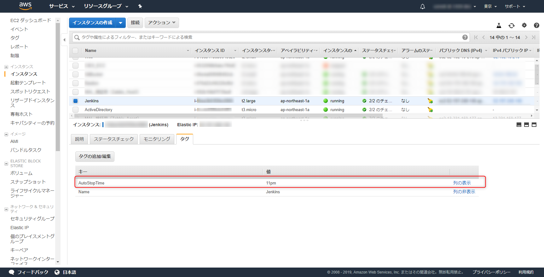Go to the previous page of instances
The height and width of the screenshot is (277, 544).
[483, 37]
